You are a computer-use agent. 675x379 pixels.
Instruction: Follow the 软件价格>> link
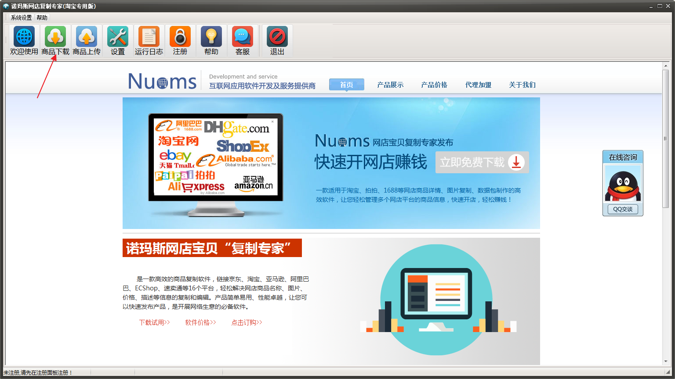click(x=200, y=322)
